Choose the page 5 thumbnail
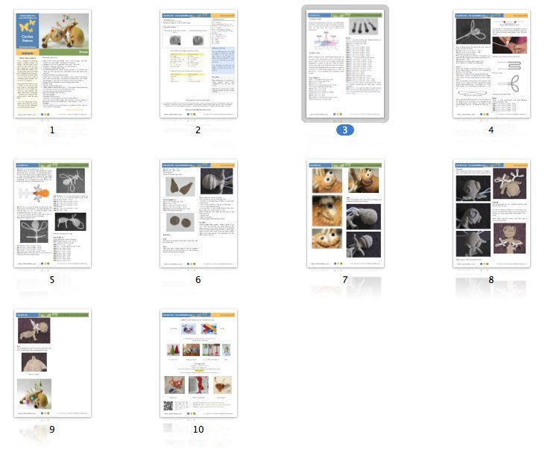The height and width of the screenshot is (455, 548). [52, 214]
